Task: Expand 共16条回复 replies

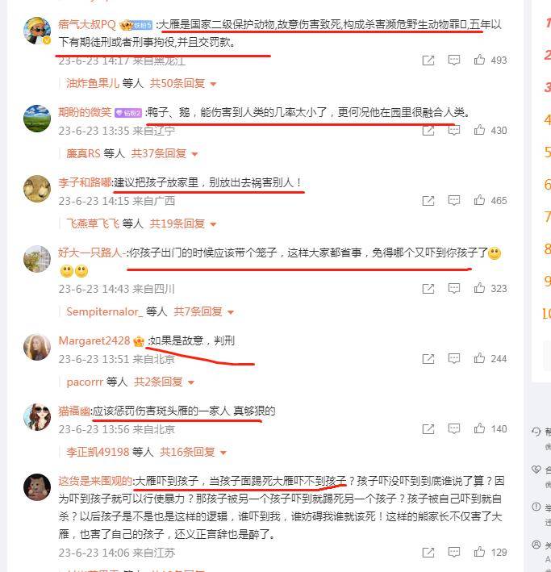Action: (194, 452)
